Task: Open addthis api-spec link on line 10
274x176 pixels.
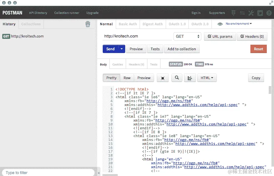Action: [206, 124]
